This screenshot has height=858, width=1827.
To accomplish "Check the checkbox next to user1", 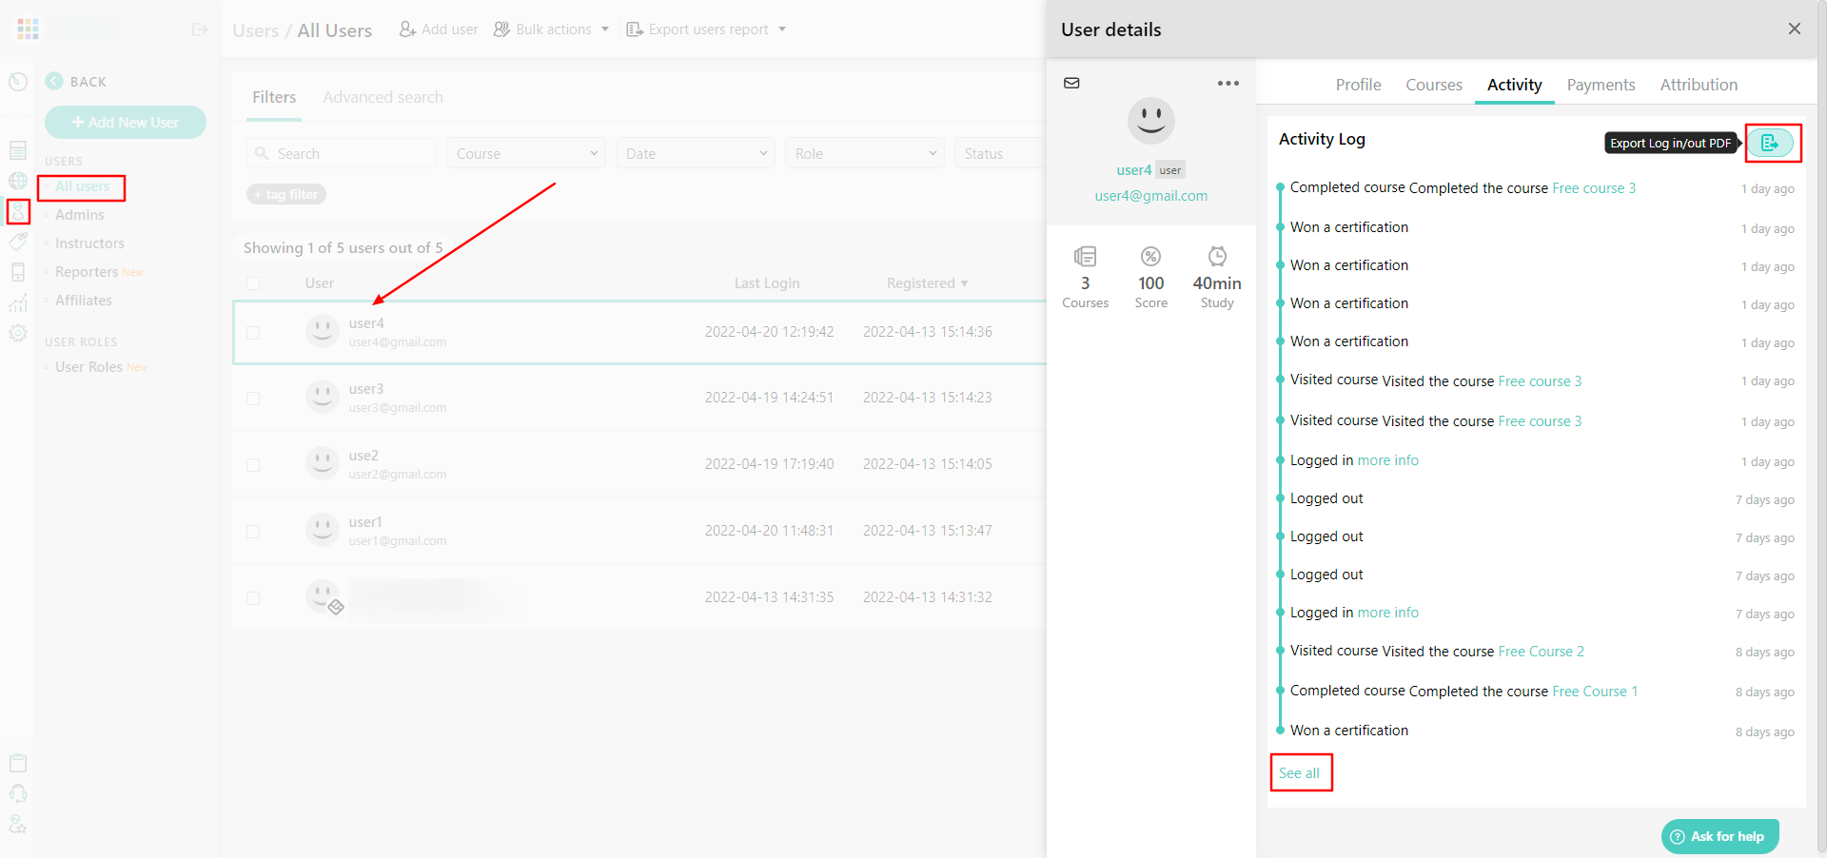I will pos(253,531).
